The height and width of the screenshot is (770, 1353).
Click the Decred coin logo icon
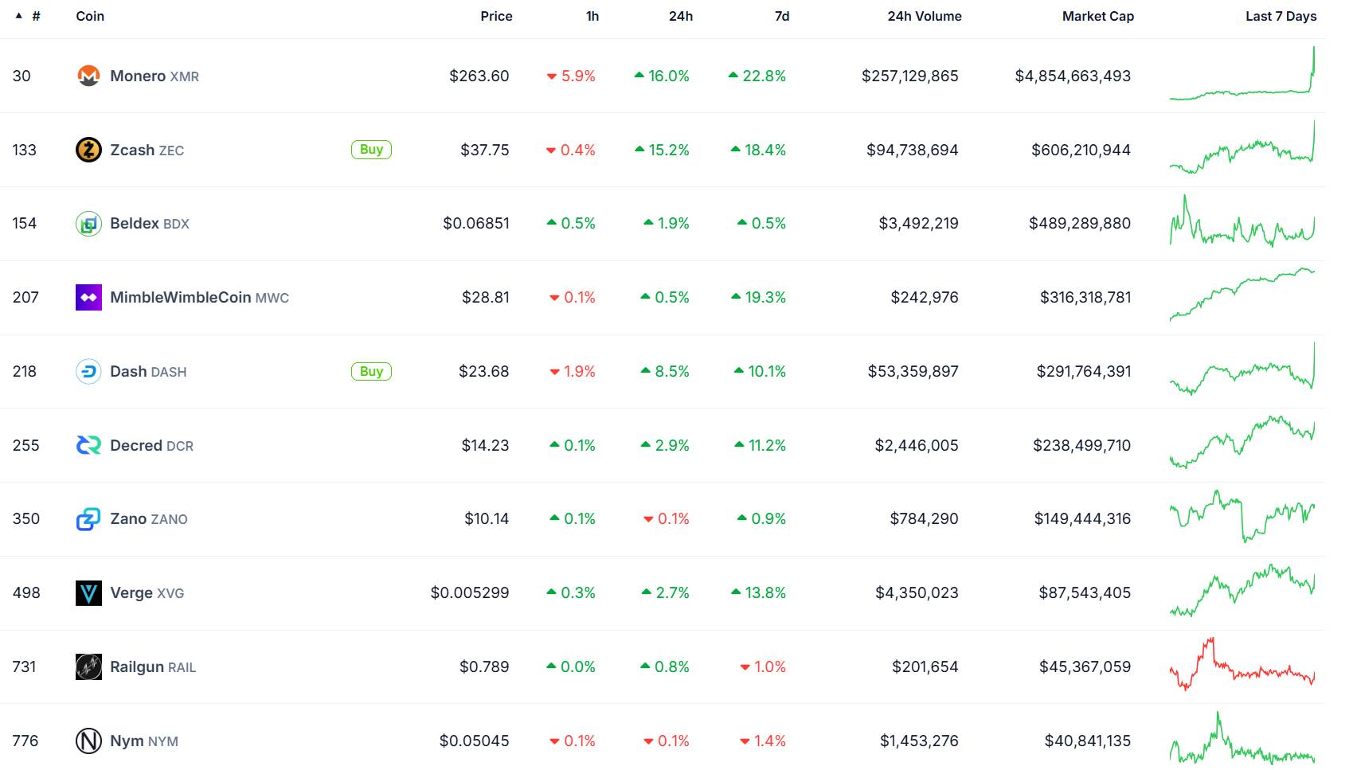coord(88,445)
